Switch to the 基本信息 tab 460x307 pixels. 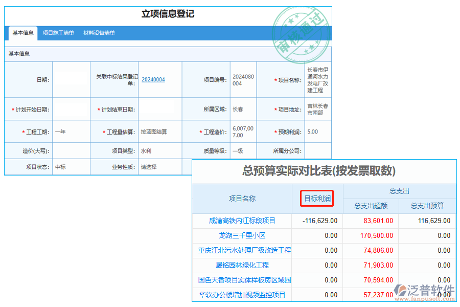(23, 33)
